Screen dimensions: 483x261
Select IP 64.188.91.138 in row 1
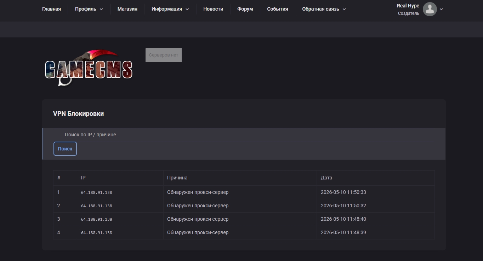click(96, 192)
